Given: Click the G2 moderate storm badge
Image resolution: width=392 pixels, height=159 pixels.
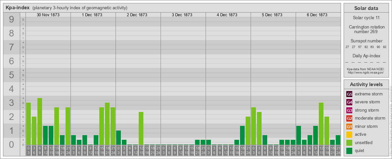Looking at the screenshot, I should click(x=349, y=118).
